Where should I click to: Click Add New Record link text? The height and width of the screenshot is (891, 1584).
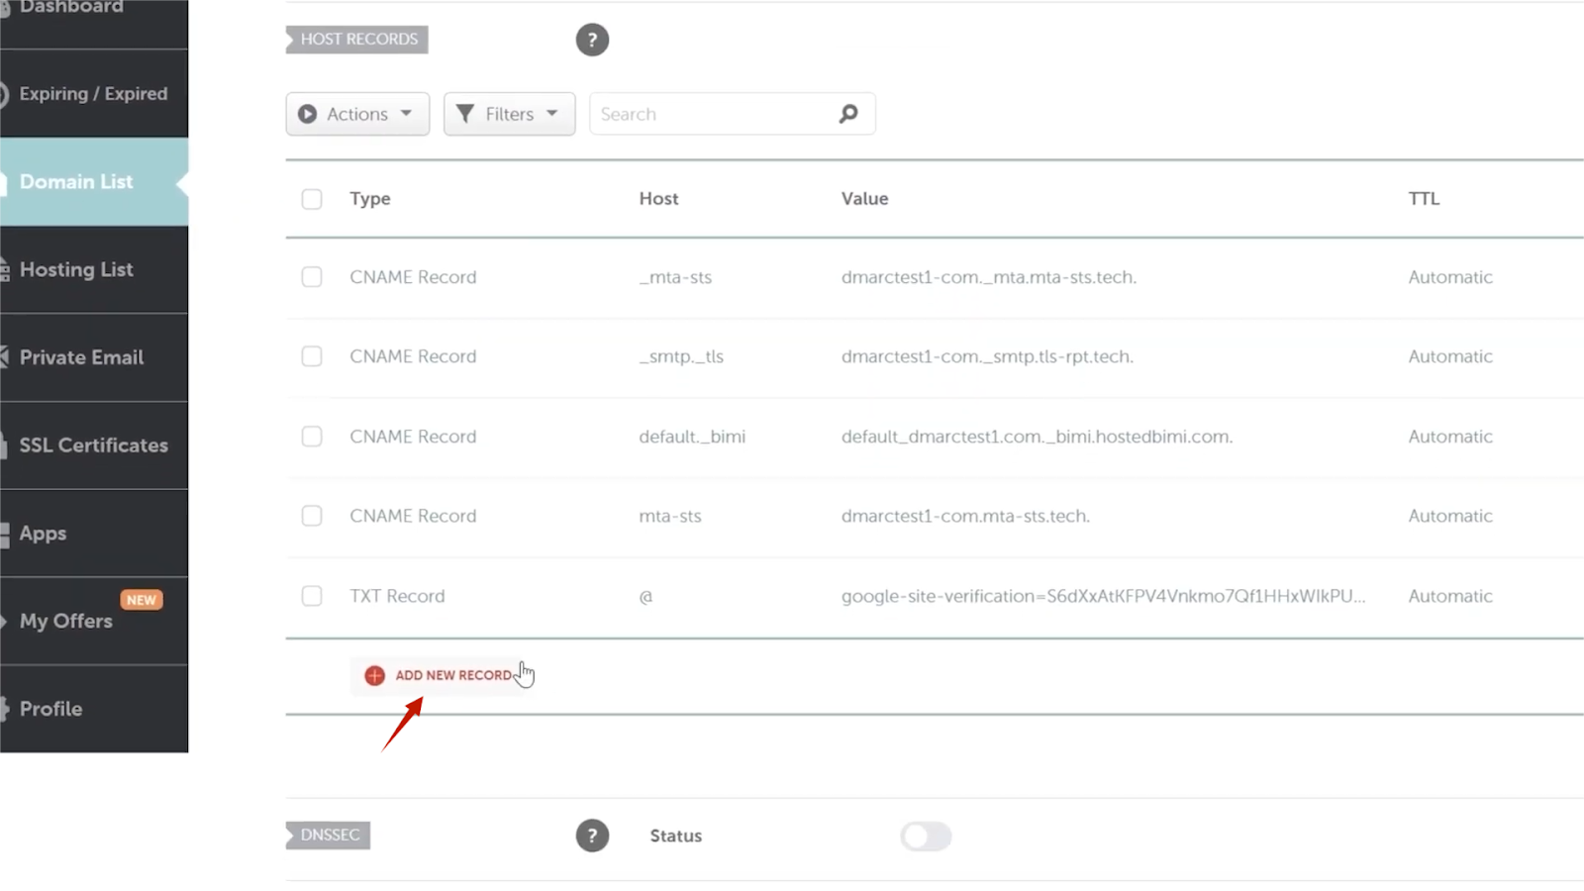tap(453, 675)
